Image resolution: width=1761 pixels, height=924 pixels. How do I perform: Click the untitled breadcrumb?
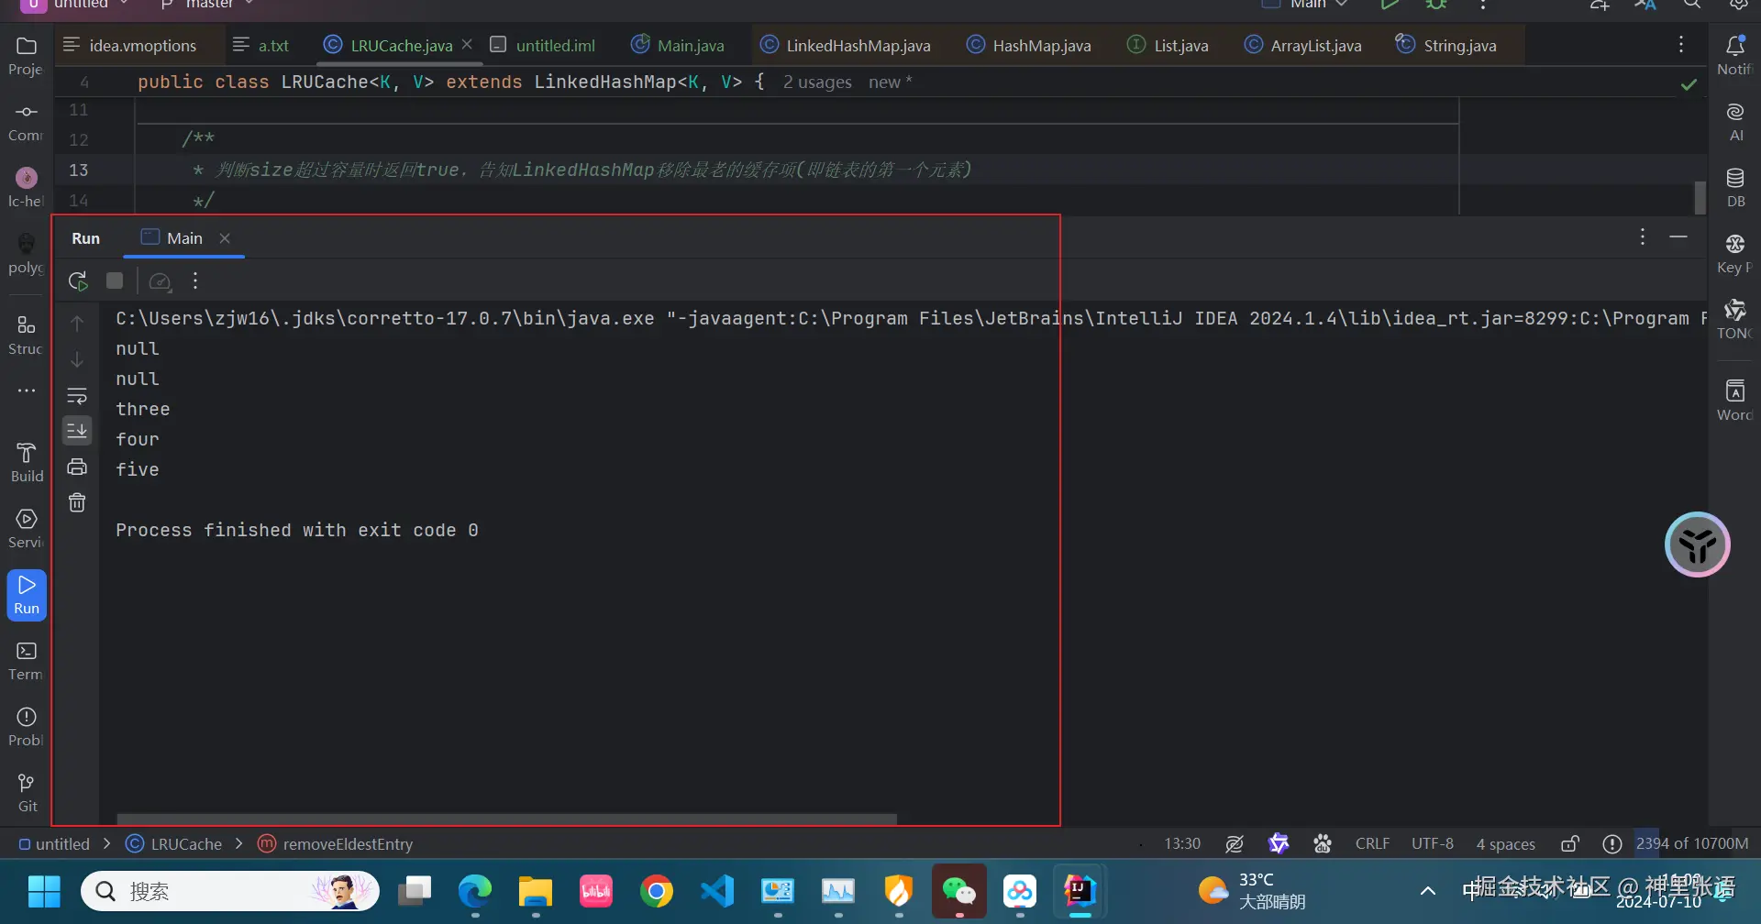(55, 844)
